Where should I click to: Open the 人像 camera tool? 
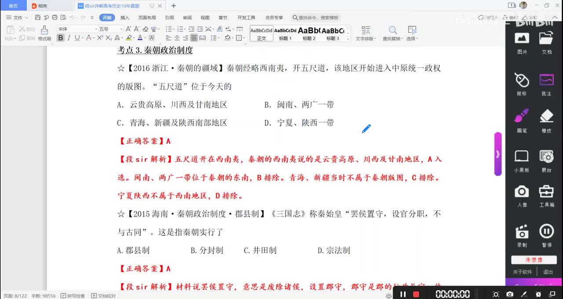click(522, 196)
